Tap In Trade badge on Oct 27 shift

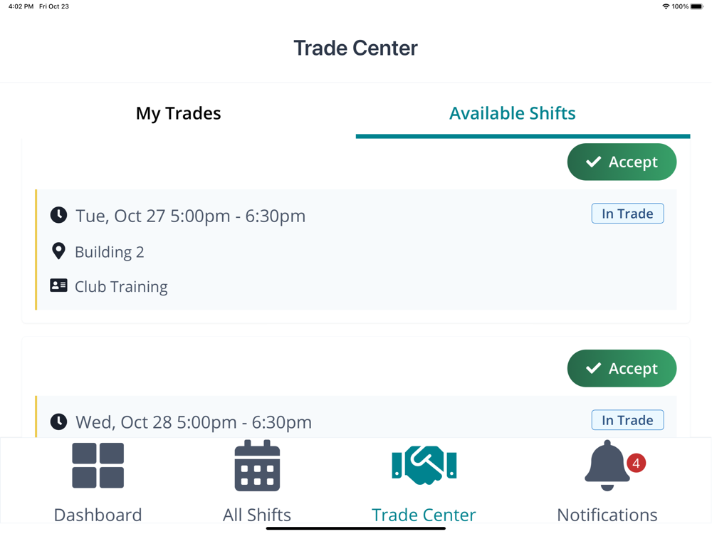tap(627, 214)
